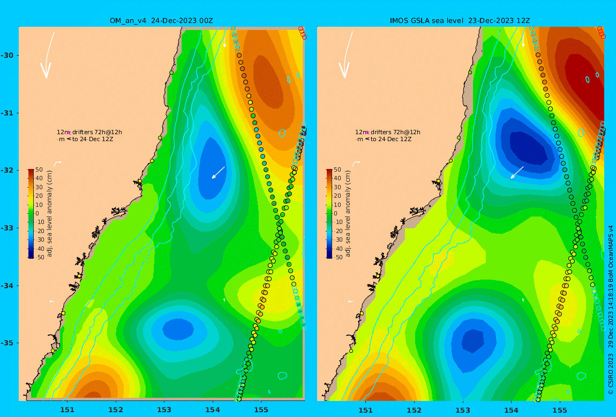Click the magenta drifter marker in IMOS GSLA legend
616x417 pixels.
(x=367, y=133)
